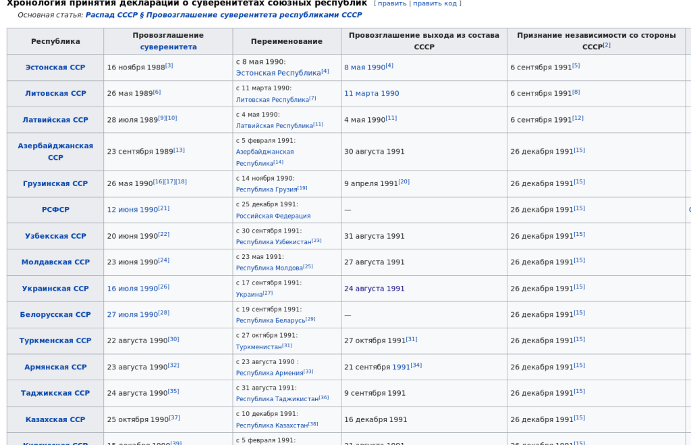Click linked date '11 марта 1990' in exit column
The image size is (691, 445).
point(371,94)
